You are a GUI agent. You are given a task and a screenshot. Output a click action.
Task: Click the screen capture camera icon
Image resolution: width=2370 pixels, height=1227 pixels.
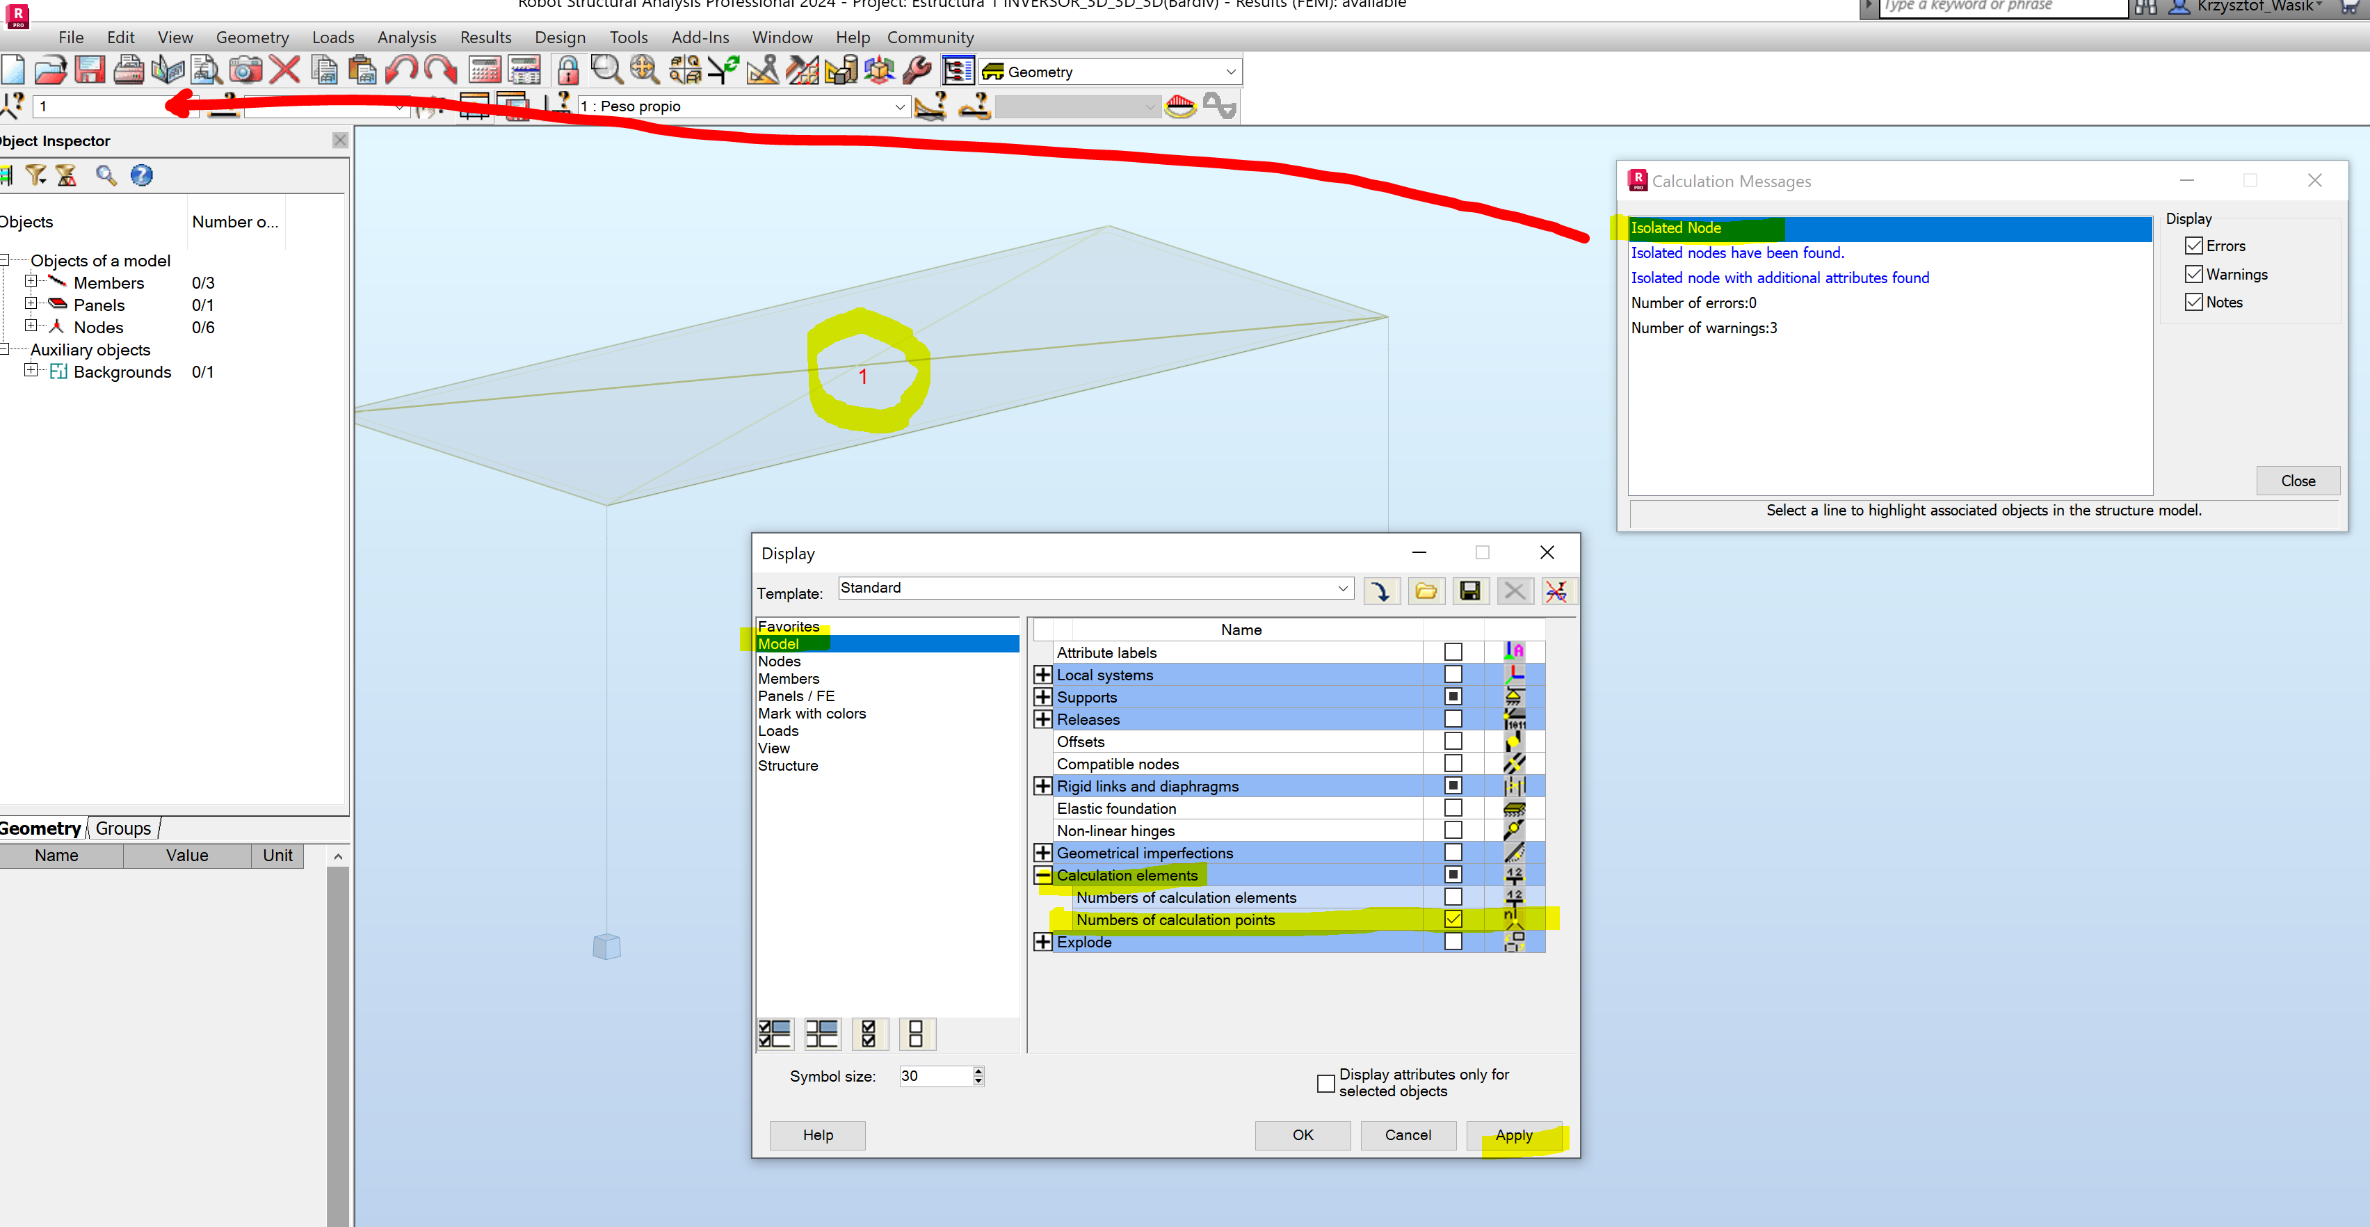245,70
